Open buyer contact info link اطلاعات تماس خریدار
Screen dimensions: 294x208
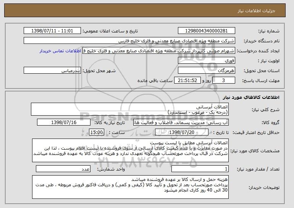click(60, 51)
